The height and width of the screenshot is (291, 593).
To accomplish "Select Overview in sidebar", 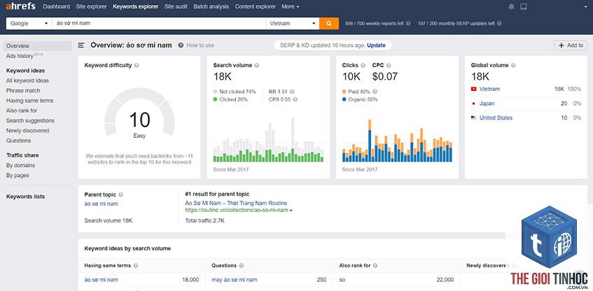I will pyautogui.click(x=37, y=45).
